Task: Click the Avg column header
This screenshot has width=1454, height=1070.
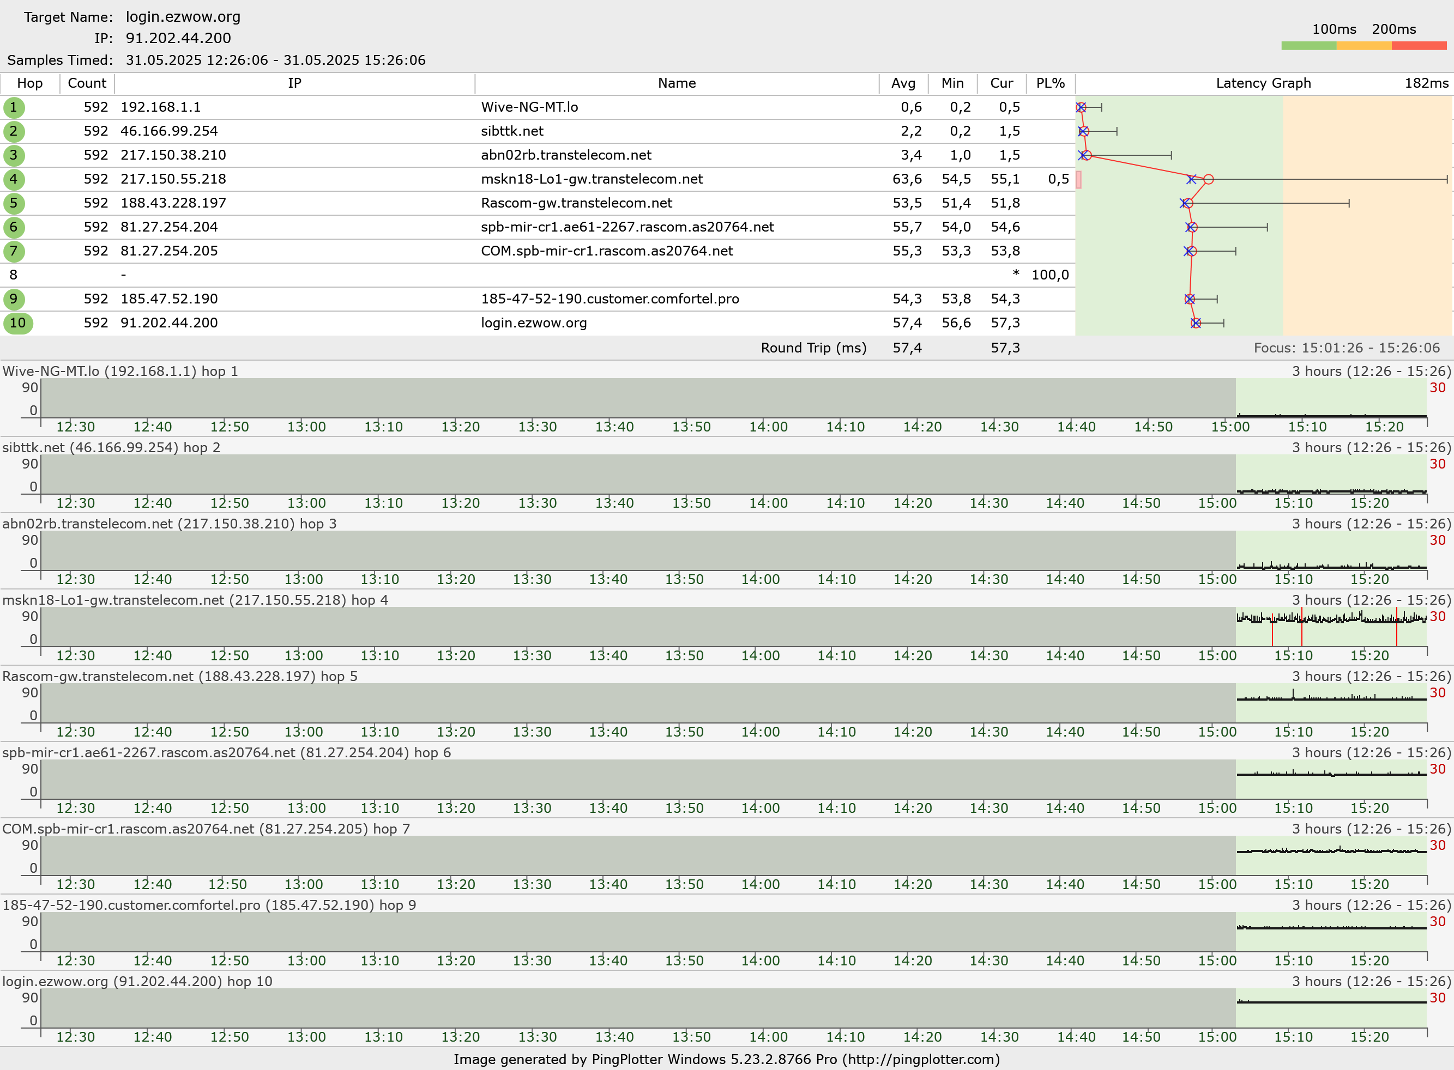Action: coord(904,83)
